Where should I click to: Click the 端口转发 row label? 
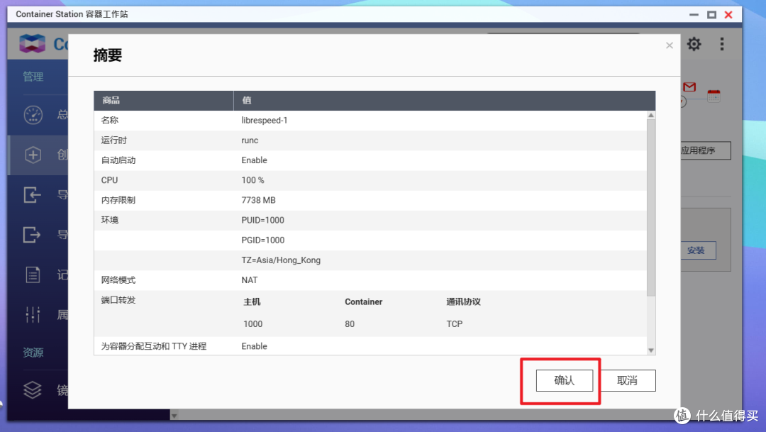point(118,300)
